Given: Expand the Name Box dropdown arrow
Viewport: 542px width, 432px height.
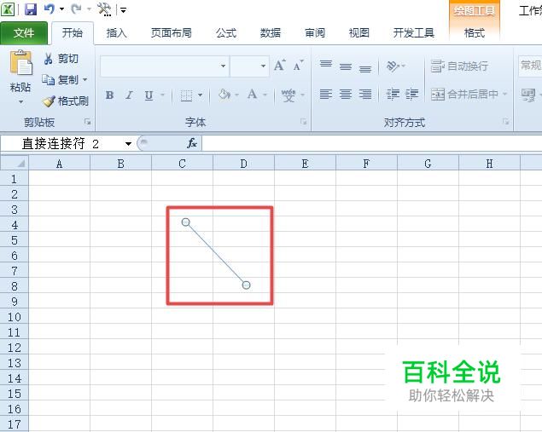Looking at the screenshot, I should [x=128, y=143].
